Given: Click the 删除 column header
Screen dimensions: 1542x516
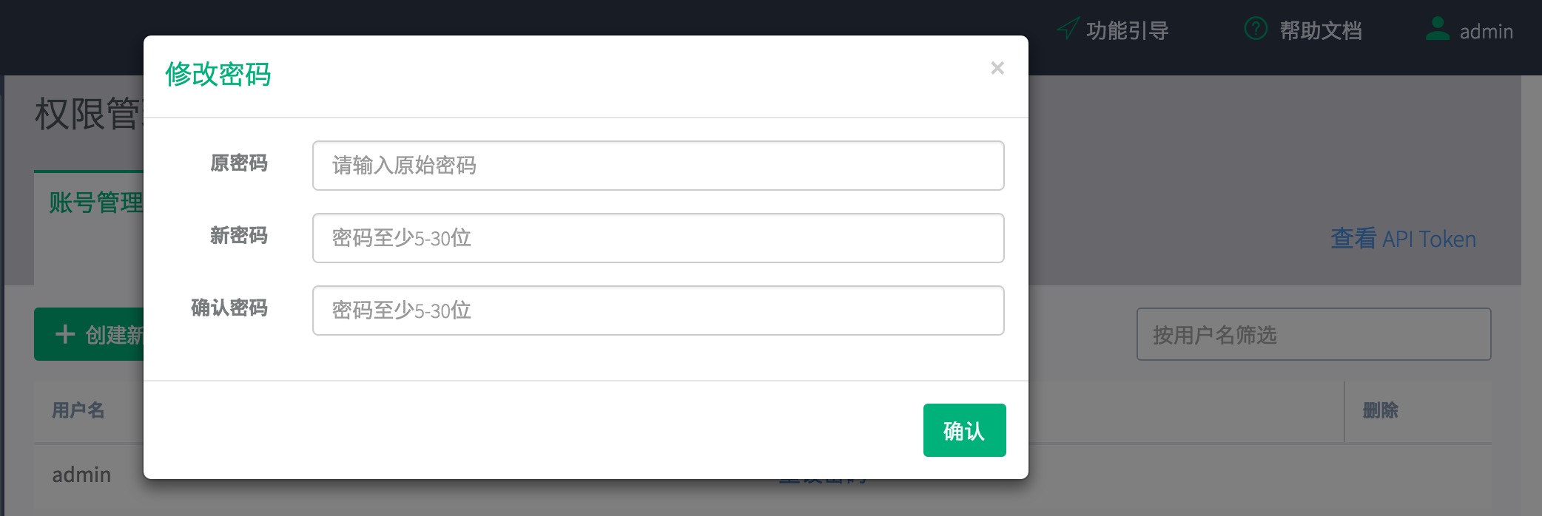Looking at the screenshot, I should [x=1381, y=410].
